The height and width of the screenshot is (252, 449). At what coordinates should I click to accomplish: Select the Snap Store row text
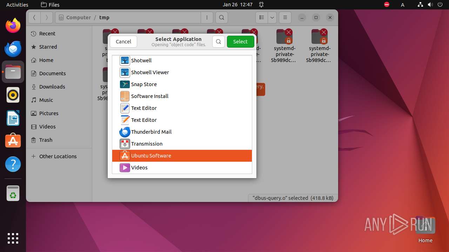pos(144,84)
